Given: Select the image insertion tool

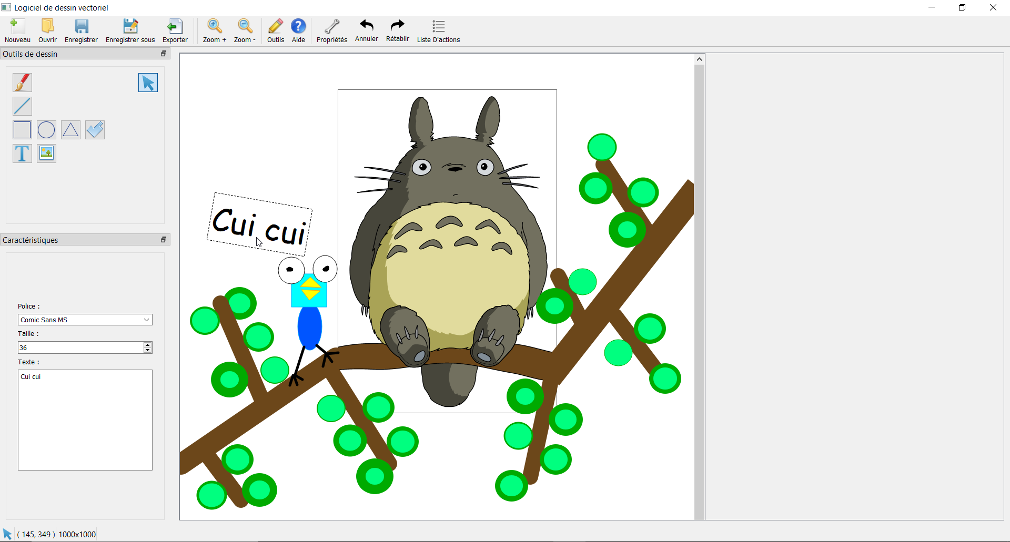Looking at the screenshot, I should point(46,153).
